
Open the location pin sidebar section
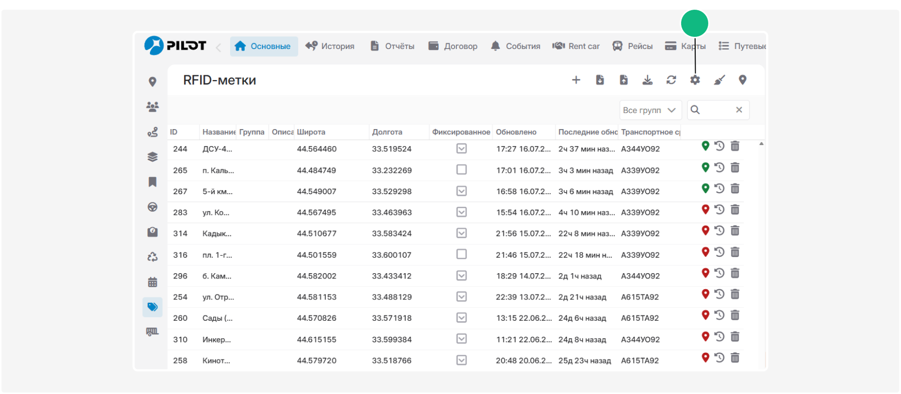pos(152,82)
